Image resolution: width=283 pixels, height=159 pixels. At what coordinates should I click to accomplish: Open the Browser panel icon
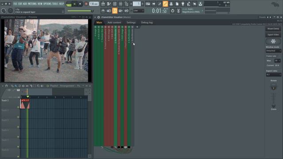pos(126,4)
